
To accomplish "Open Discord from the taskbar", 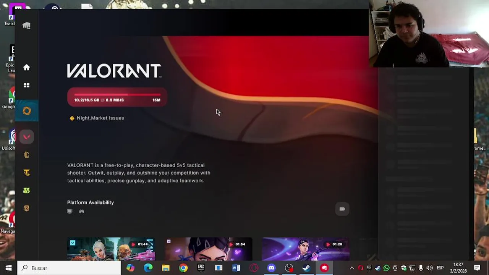I will tap(271, 268).
